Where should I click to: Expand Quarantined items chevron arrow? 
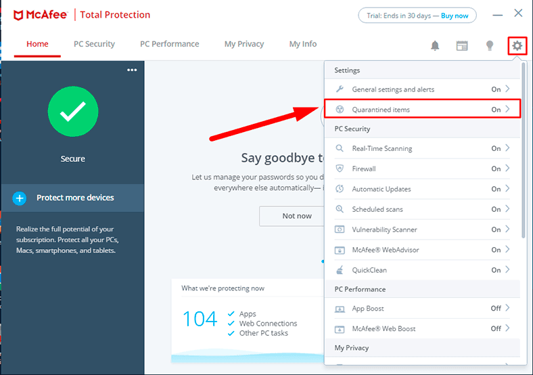coord(508,109)
